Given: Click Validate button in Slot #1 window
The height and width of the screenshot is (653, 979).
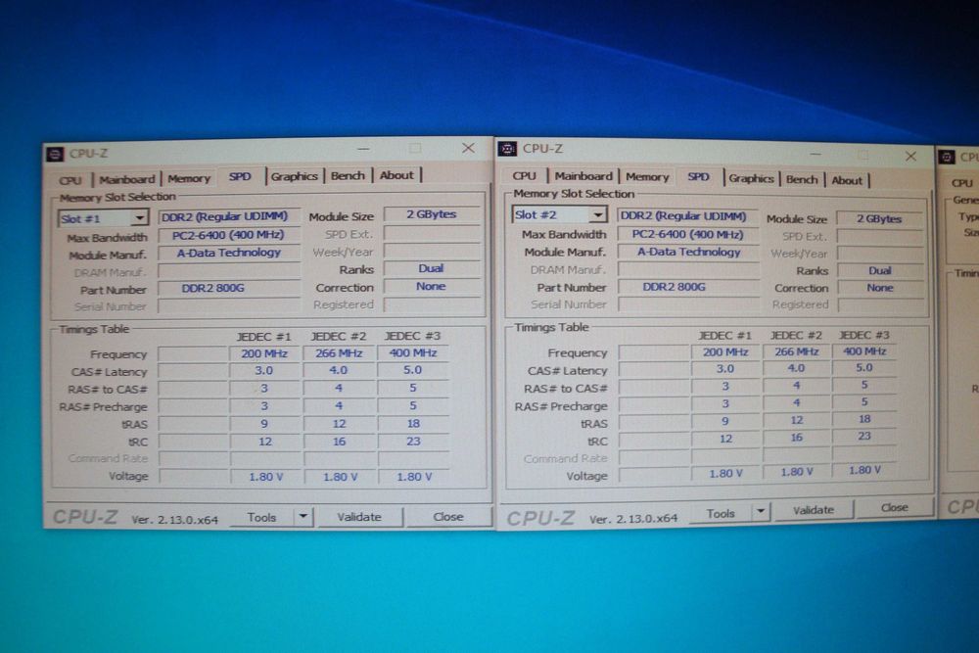Looking at the screenshot, I should (x=359, y=517).
